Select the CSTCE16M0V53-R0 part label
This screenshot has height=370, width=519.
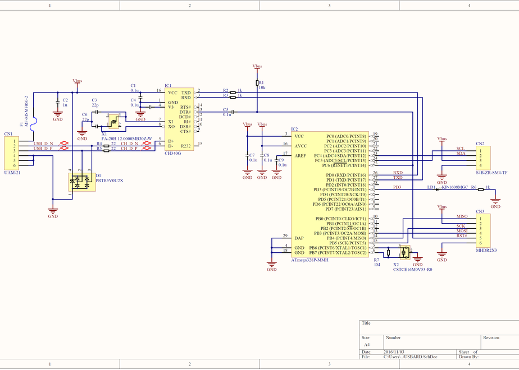click(412, 270)
